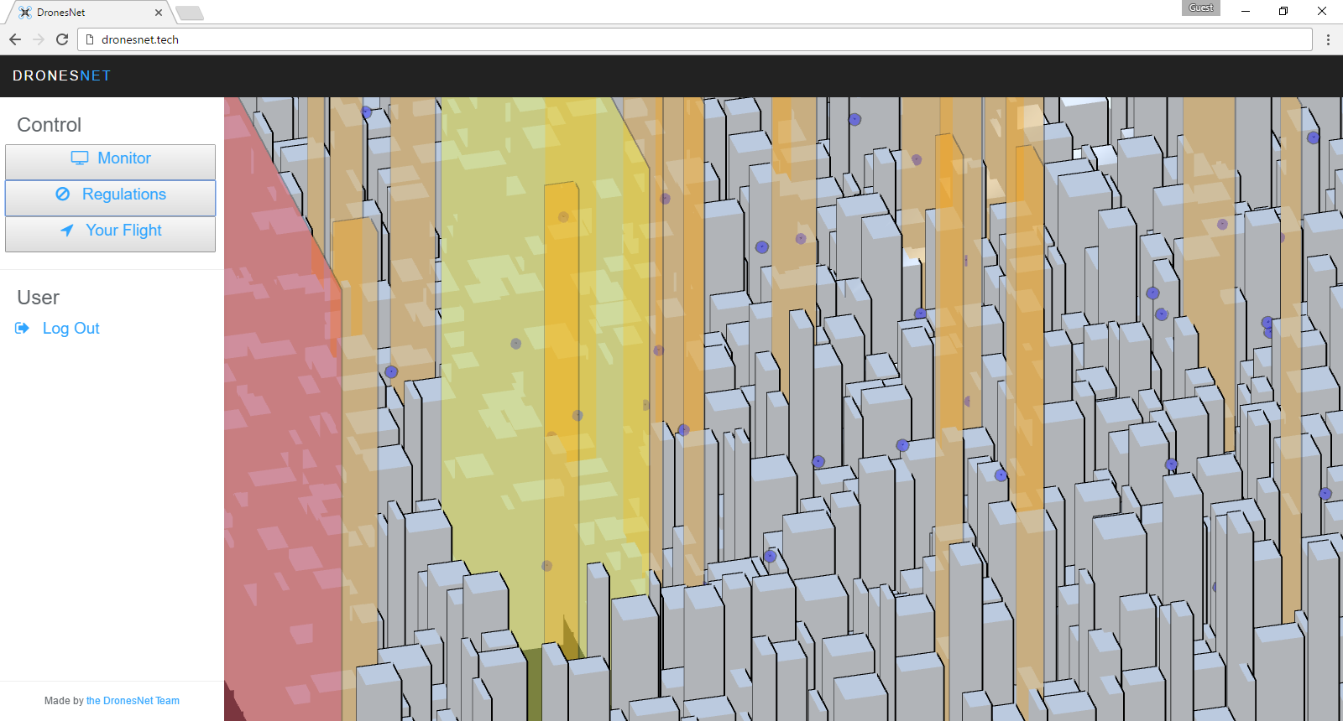Reload the dronesnet.tech page
The height and width of the screenshot is (721, 1343).
point(62,39)
